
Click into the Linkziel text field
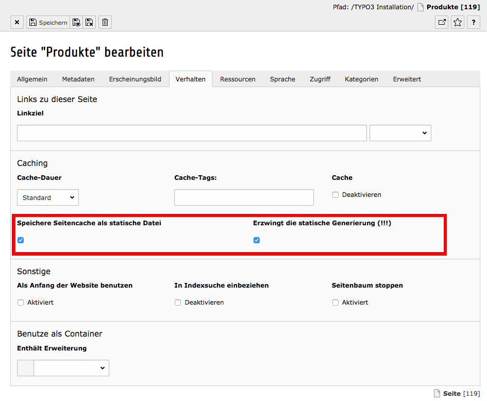click(192, 133)
